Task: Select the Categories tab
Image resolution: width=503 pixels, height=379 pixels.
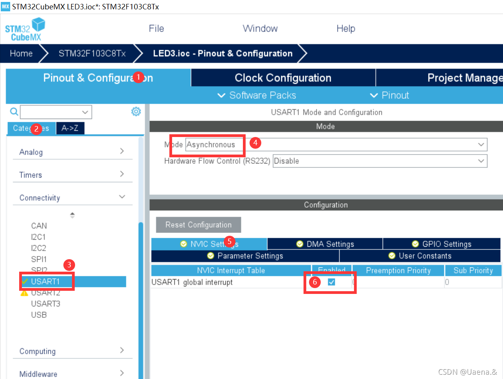Action: 31,128
